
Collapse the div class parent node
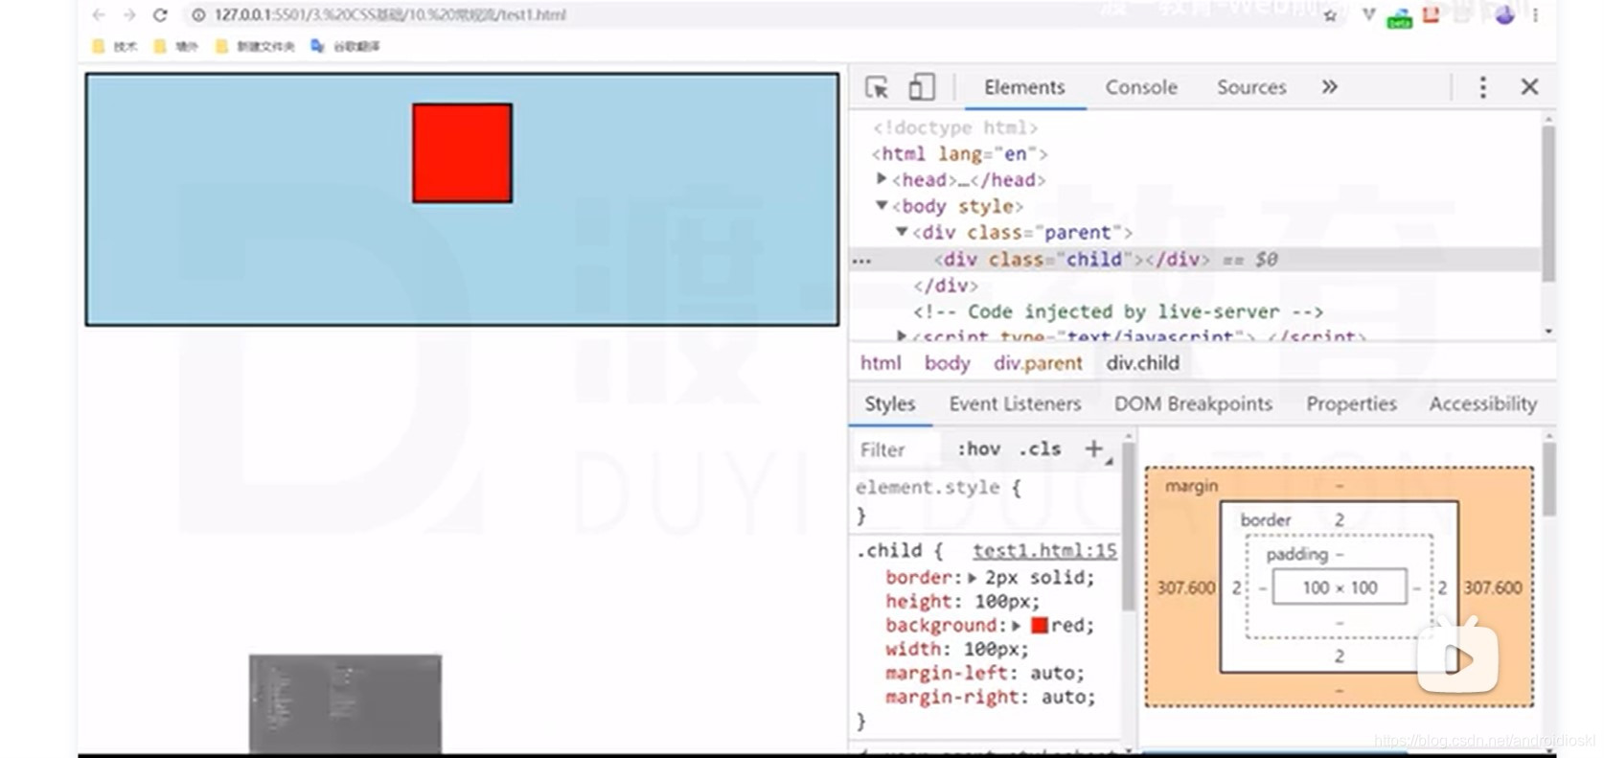pyautogui.click(x=902, y=231)
